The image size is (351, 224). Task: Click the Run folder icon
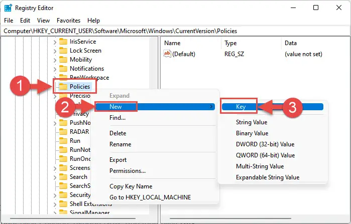(63, 141)
